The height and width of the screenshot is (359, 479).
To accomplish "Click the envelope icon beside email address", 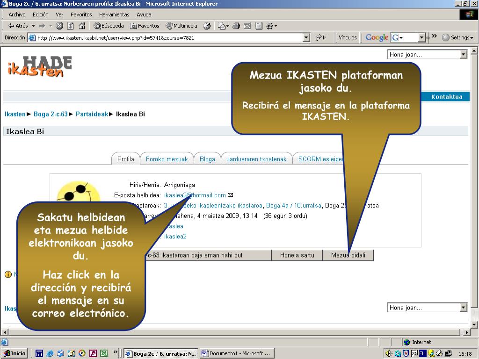I will point(230,195).
